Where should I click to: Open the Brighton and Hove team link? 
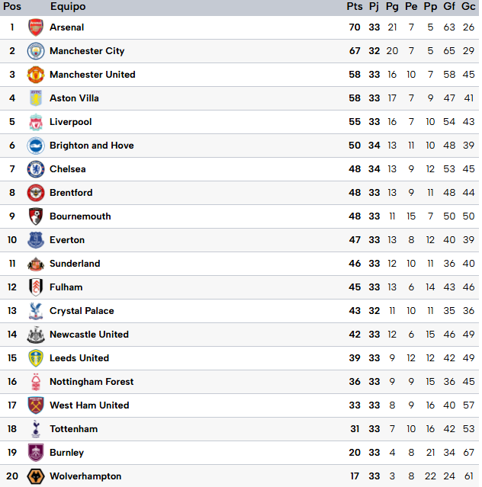(x=92, y=146)
